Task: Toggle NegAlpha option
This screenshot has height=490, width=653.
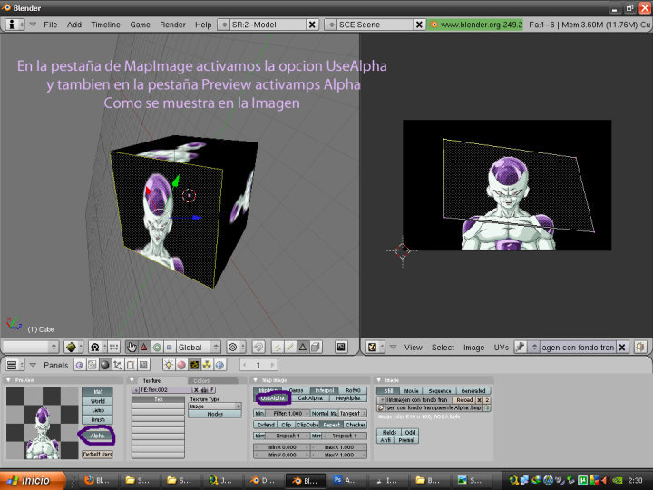Action: point(348,398)
